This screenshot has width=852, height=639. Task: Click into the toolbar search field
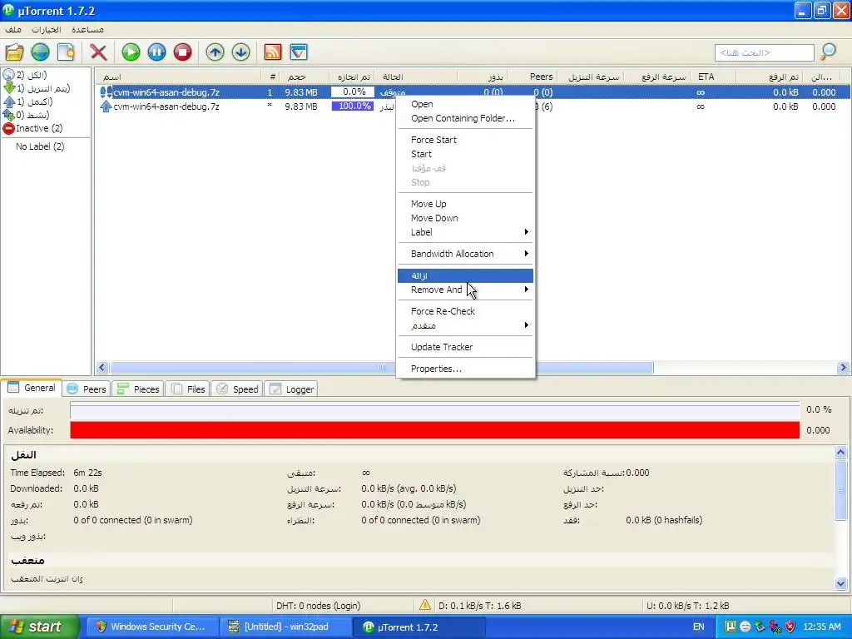[x=764, y=52]
